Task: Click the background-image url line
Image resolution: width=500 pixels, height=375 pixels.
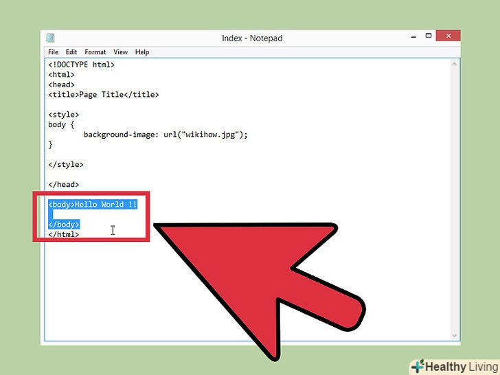Action: tap(166, 135)
